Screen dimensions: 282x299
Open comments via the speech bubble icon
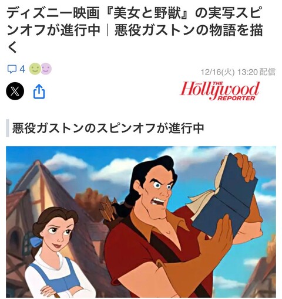12,69
